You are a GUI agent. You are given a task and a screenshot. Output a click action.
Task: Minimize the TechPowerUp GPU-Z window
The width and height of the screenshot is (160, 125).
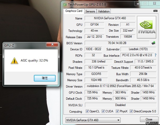coord(138,4)
